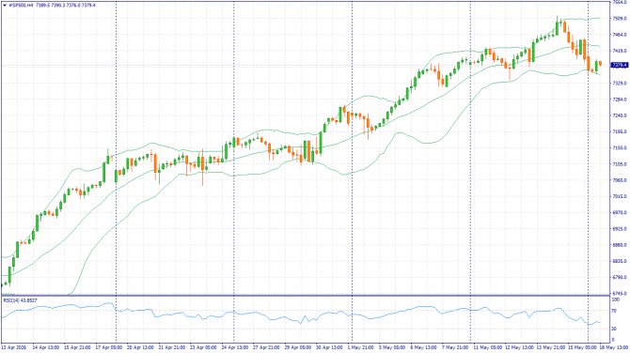Click the 1 May 21:00 time label

coord(360,347)
